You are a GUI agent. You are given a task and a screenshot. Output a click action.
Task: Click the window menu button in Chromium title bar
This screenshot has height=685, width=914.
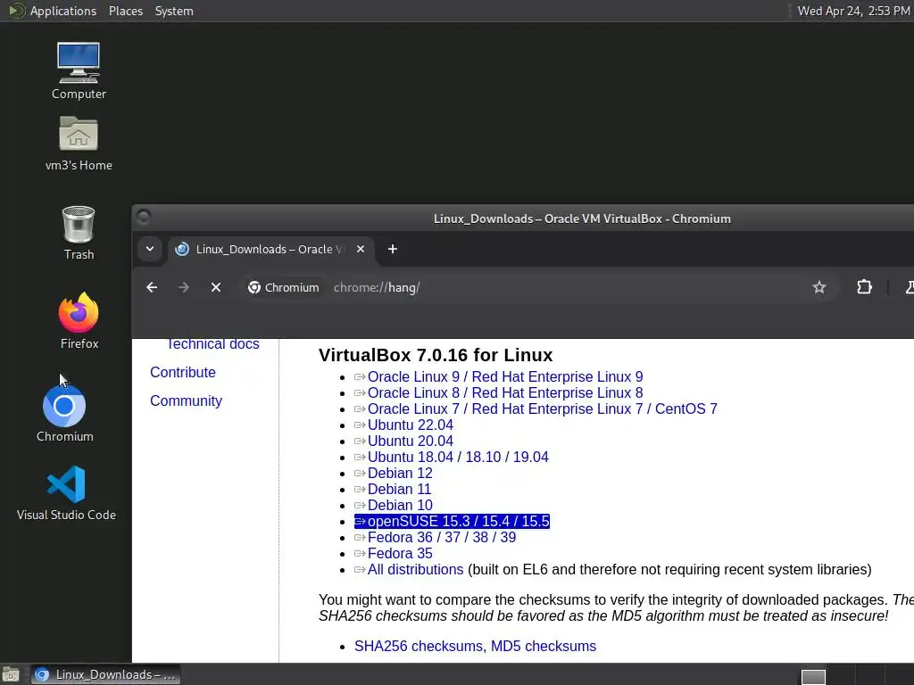tap(144, 217)
